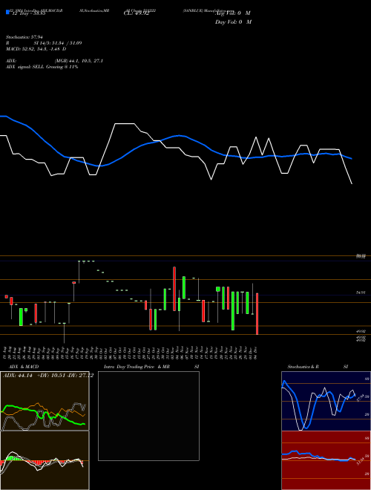Select the '(MGR) 44.1, 10.5, 27.1' ADX values
This screenshot has height=490, width=371.
[79, 61]
